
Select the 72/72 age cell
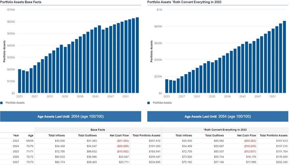30,157
